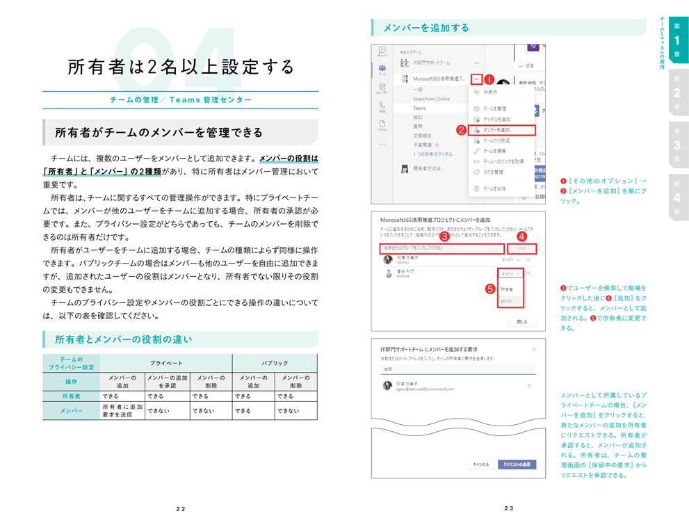Open the 通話 (Calls) phone icon
The height and width of the screenshot is (525, 689).
click(x=382, y=106)
